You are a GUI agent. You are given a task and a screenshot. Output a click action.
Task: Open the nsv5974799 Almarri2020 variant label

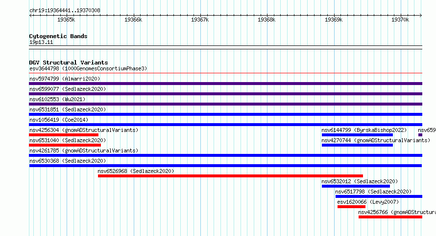coord(65,79)
